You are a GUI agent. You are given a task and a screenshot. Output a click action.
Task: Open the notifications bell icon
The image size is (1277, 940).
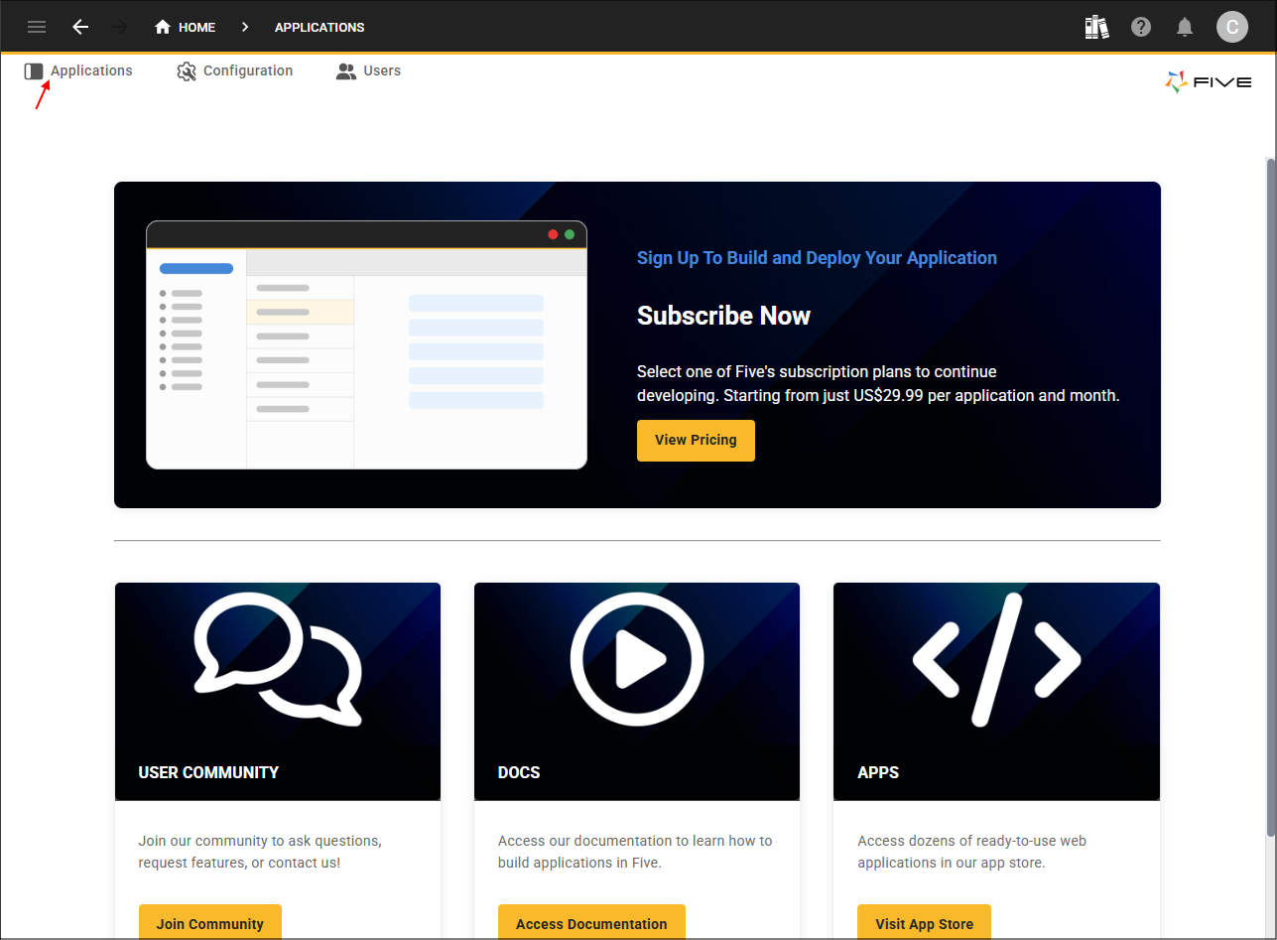[1185, 27]
